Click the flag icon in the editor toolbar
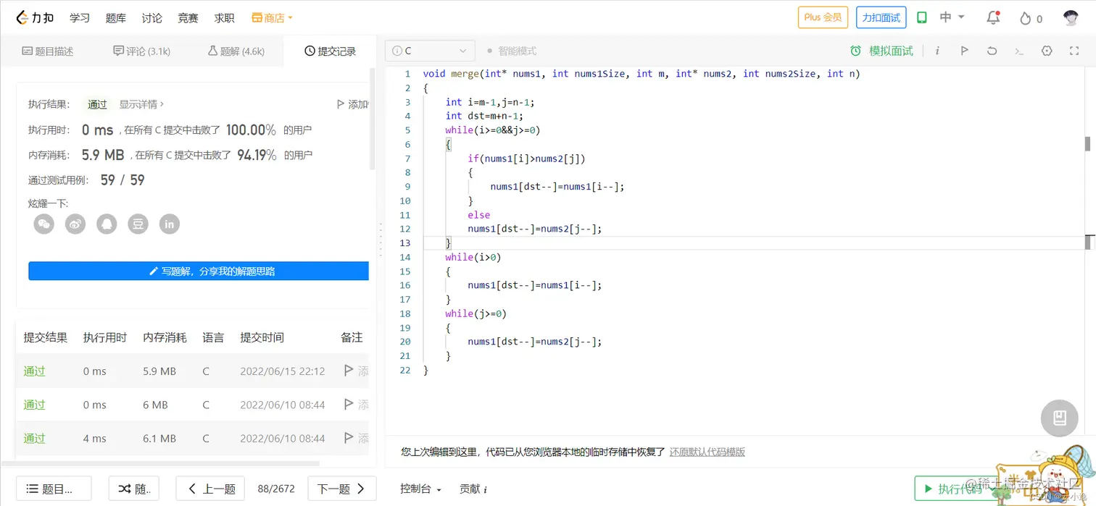This screenshot has height=506, width=1096. tap(965, 51)
